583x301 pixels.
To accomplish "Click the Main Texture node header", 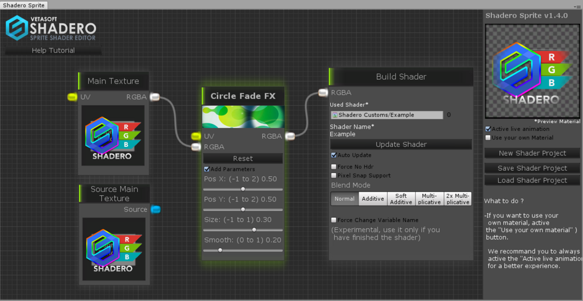I will pos(113,81).
